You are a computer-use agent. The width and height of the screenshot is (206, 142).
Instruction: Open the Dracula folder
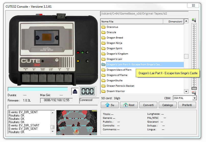(x=111, y=32)
